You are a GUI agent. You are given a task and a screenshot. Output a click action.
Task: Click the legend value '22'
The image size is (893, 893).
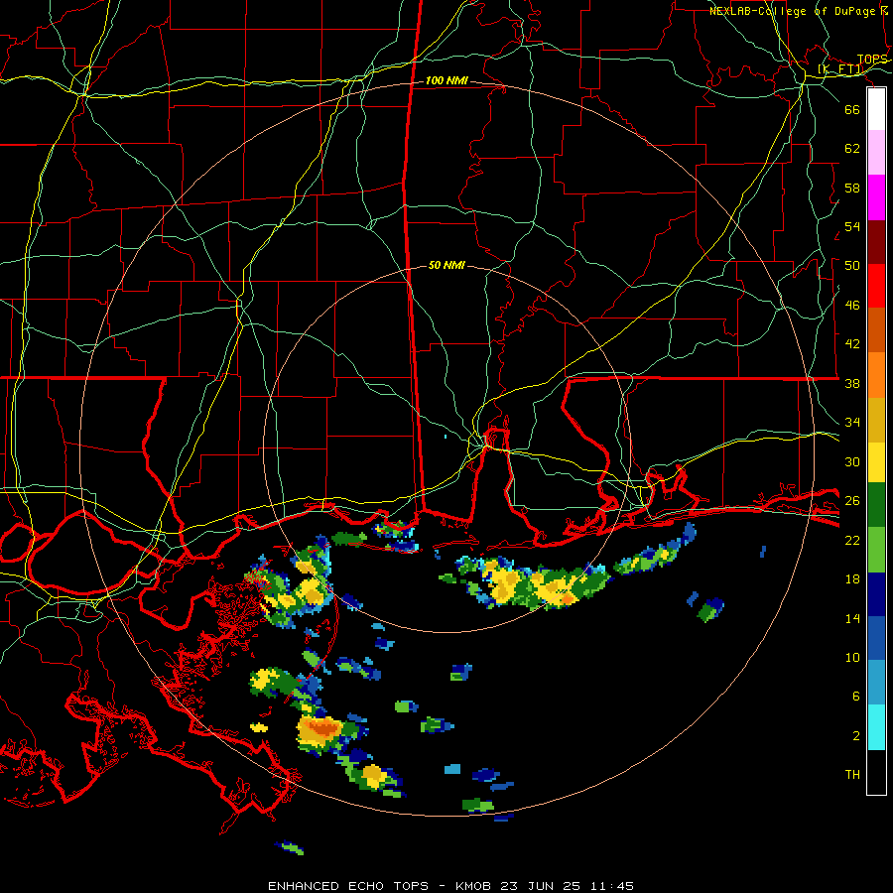point(852,540)
